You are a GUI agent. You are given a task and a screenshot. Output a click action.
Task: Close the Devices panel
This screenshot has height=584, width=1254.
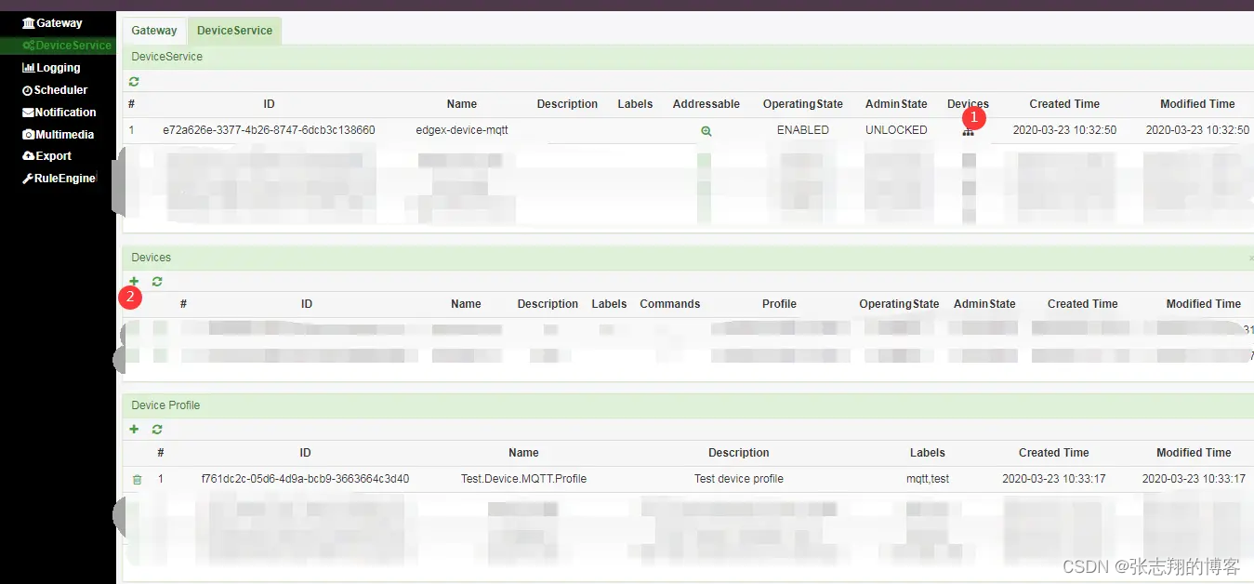coord(1250,258)
